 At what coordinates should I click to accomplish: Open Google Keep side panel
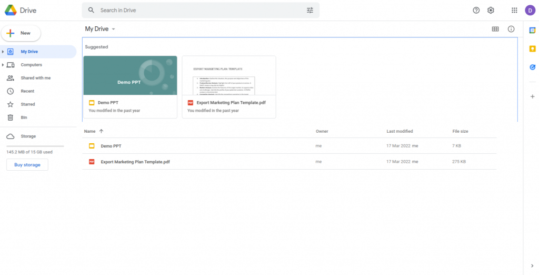(532, 49)
